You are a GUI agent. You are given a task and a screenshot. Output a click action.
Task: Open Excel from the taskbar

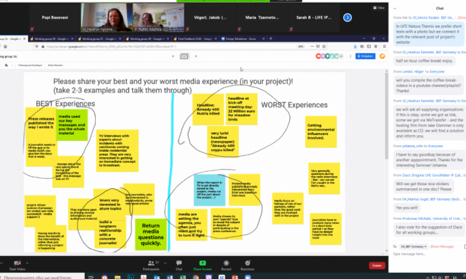point(183,277)
